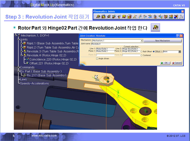Open help in Joint Creation dialog
The width and height of the screenshot is (190, 141).
177,36
